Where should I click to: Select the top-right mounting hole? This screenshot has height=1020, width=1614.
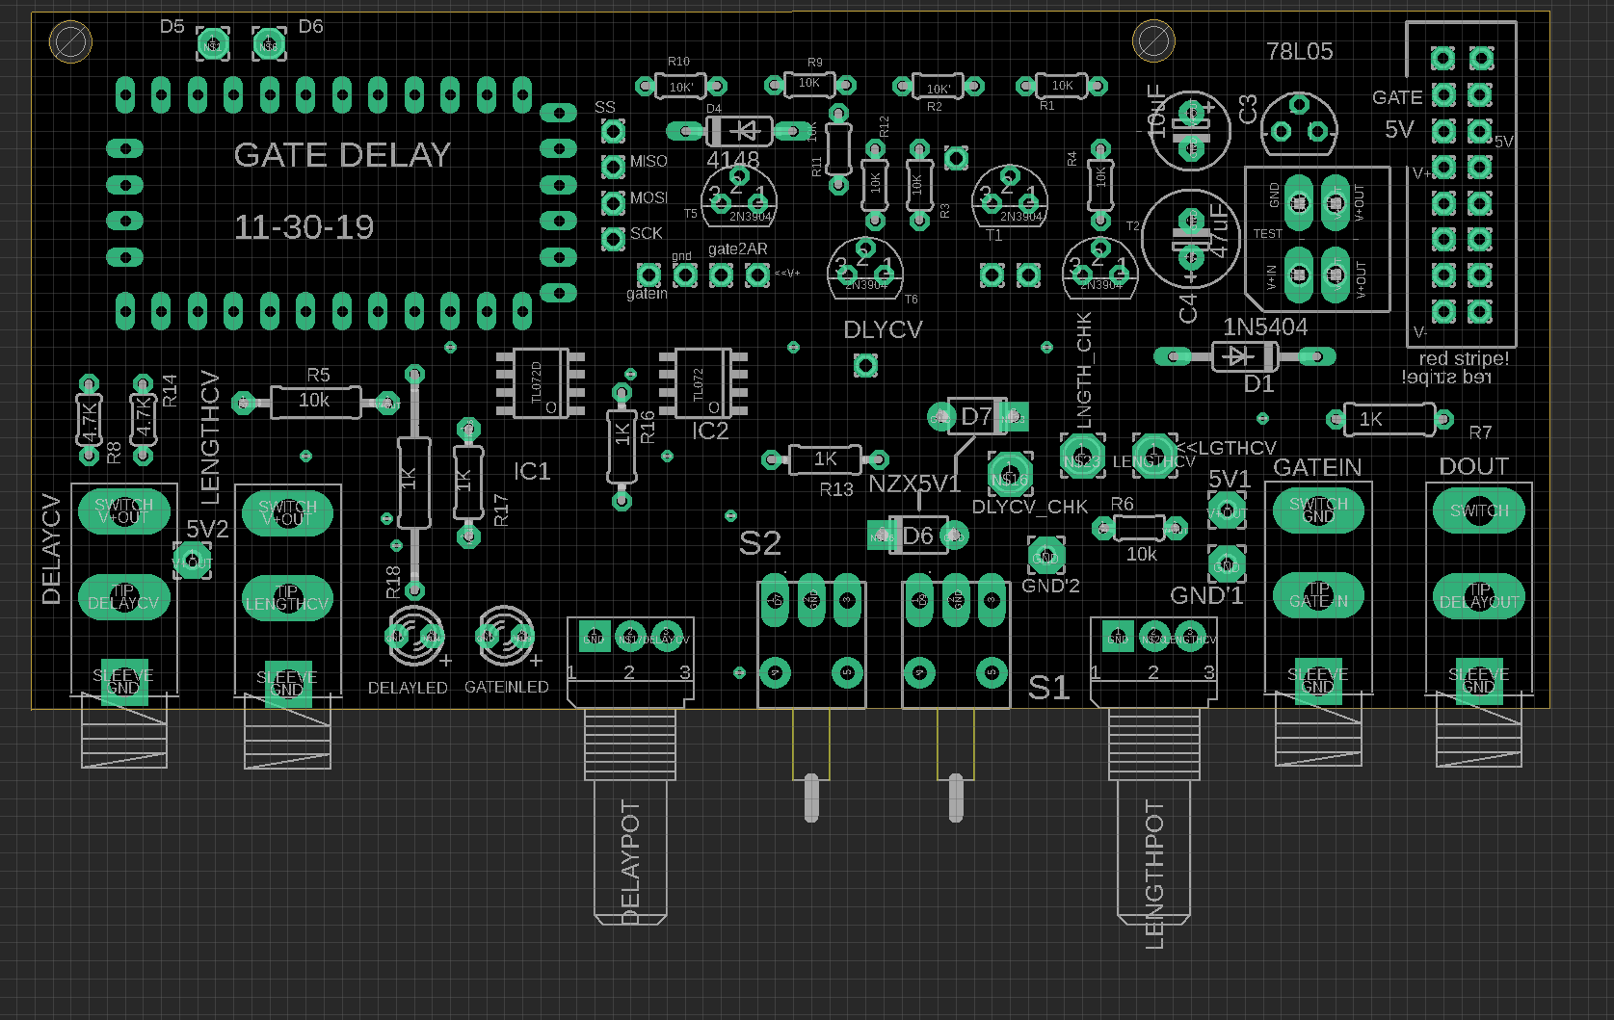tap(1153, 41)
